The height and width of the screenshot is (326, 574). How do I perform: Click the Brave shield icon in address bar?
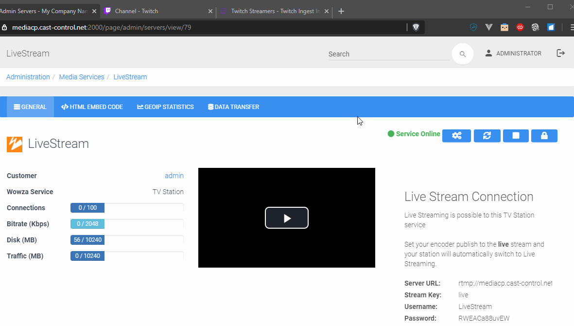[x=416, y=27]
